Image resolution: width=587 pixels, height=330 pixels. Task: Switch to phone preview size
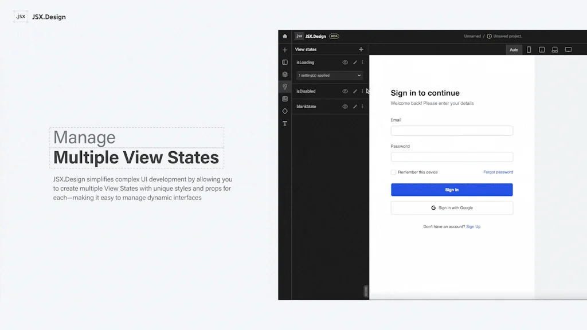529,49
